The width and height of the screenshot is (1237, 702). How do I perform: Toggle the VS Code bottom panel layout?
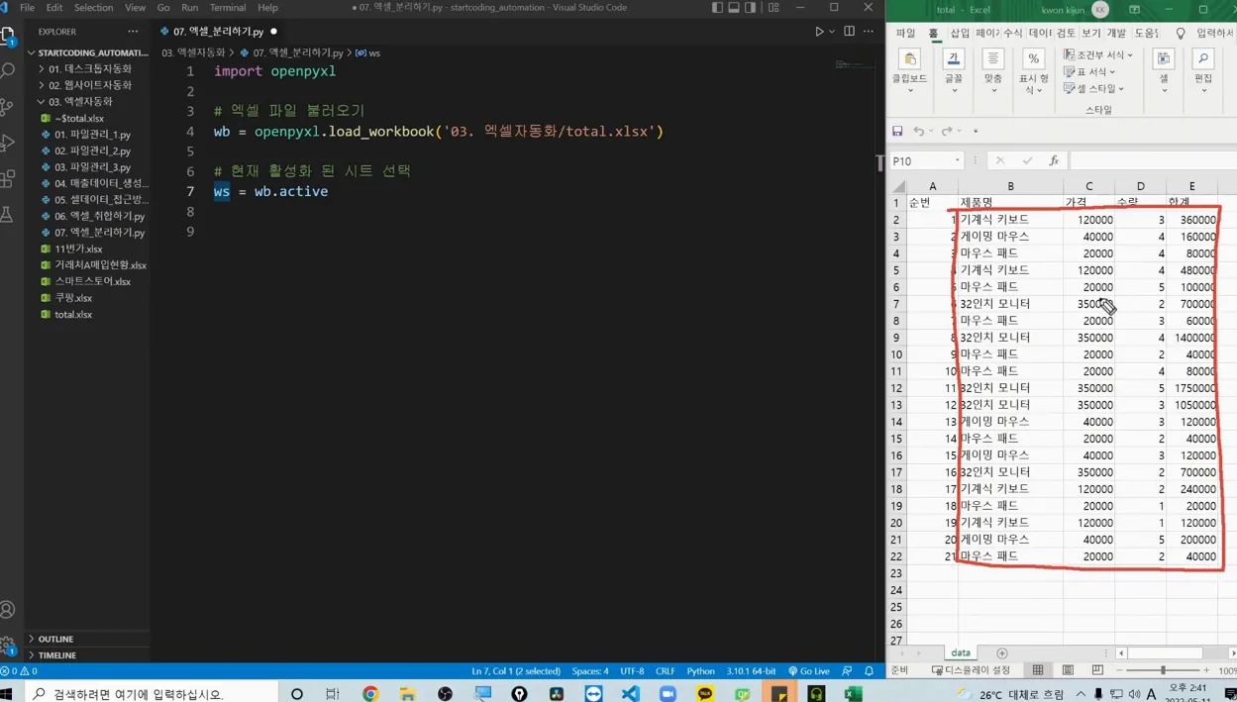[734, 8]
